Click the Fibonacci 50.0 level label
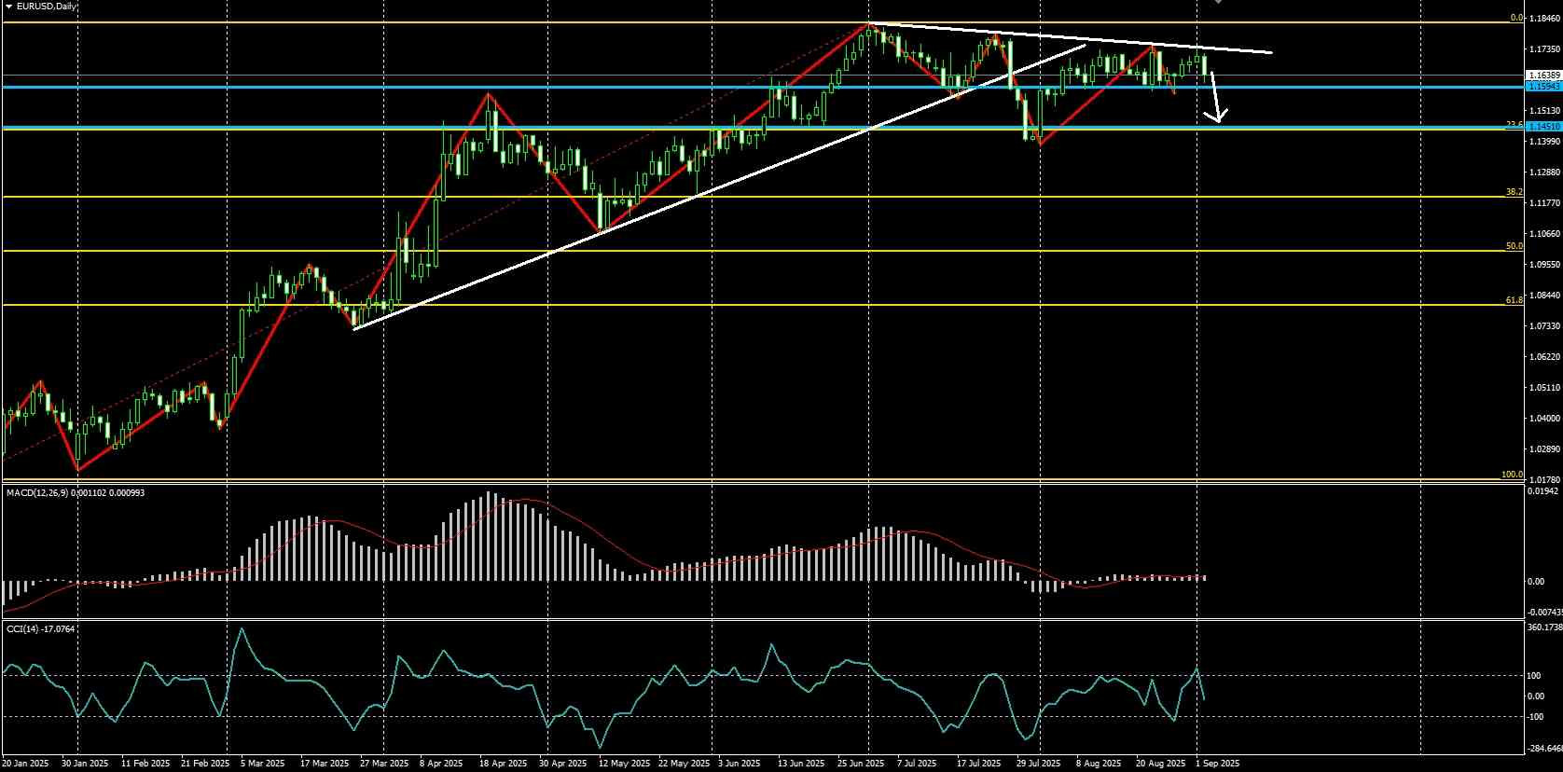The width and height of the screenshot is (1563, 772). click(x=1515, y=246)
